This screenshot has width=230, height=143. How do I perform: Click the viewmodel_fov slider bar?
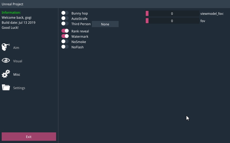coord(172,13)
